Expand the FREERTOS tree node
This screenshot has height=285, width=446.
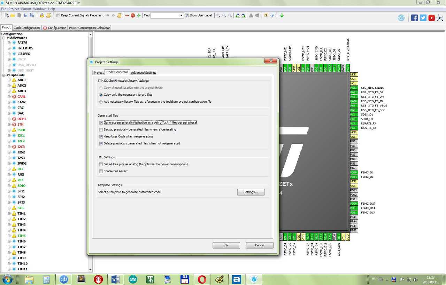pos(9,48)
